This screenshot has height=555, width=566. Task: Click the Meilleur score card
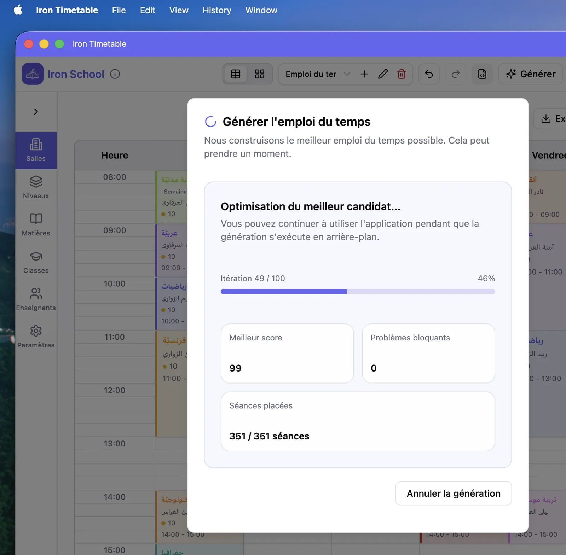pyautogui.click(x=287, y=354)
